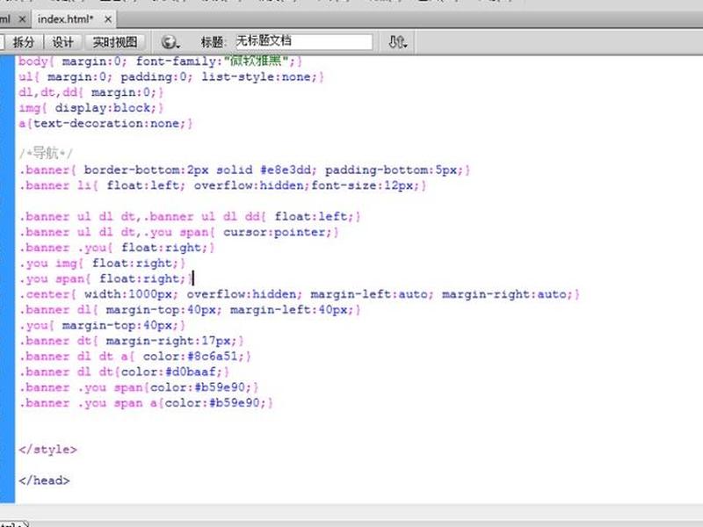Close the index.html* document tab
The image size is (703, 527).
pos(107,19)
